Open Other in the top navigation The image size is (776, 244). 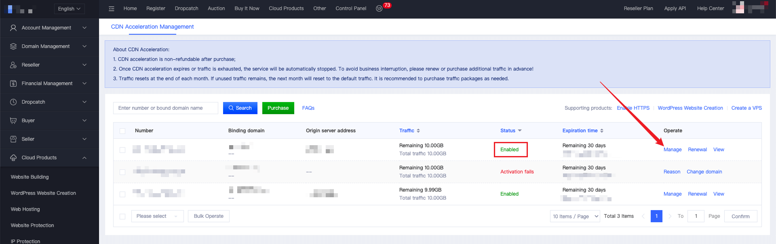tap(320, 8)
